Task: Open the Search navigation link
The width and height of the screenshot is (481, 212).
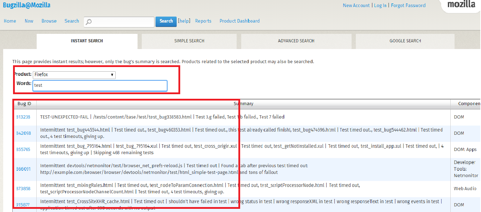Action: click(x=72, y=21)
